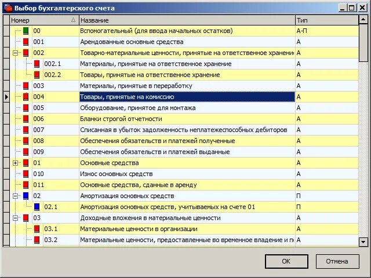Cancel with the Отмена button
This screenshot has width=371, height=278.
click(x=337, y=261)
